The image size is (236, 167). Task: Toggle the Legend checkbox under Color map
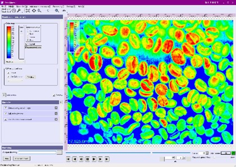coord(26,44)
